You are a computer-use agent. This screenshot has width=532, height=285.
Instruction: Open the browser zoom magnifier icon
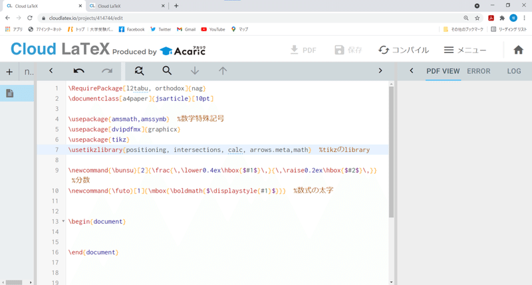pyautogui.click(x=466, y=18)
